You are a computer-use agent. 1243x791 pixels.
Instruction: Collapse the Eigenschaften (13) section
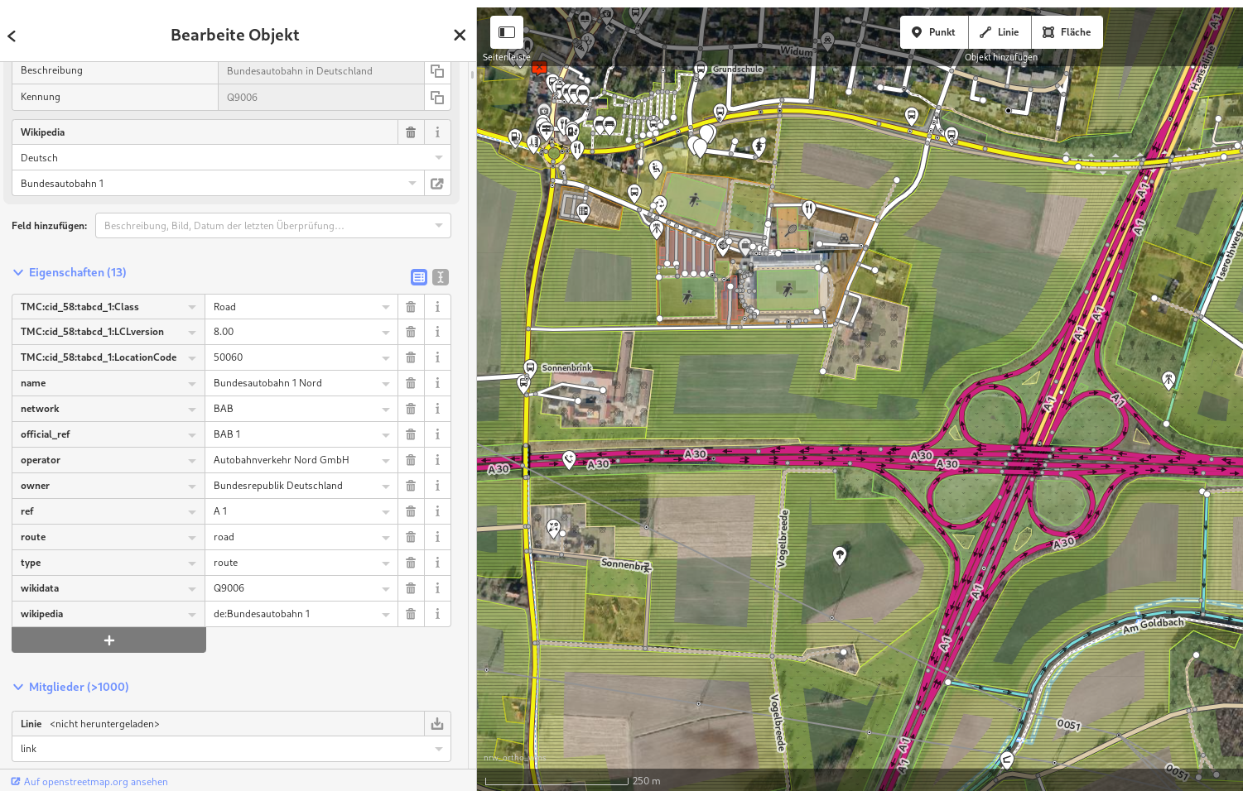(x=70, y=272)
